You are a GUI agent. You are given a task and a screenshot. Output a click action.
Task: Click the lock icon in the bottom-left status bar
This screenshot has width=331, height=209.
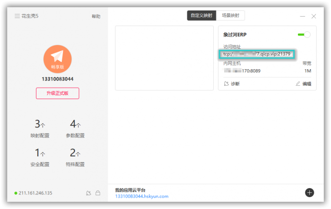(x=98, y=193)
